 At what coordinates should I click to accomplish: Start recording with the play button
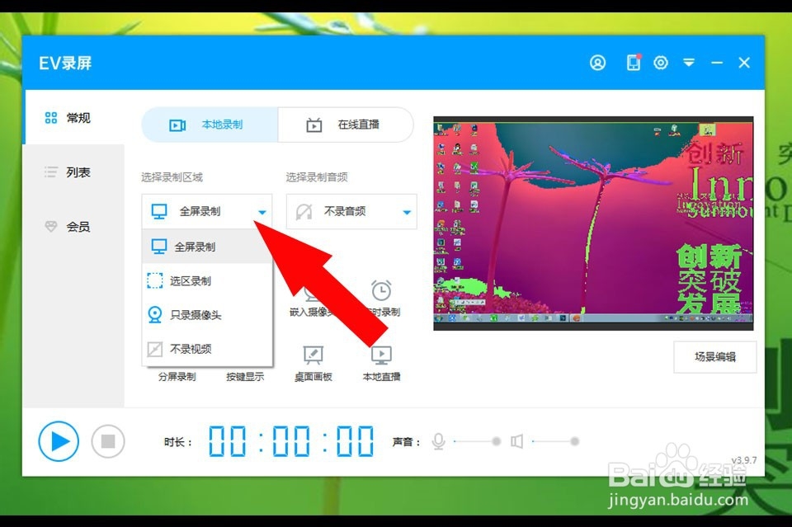(59, 441)
